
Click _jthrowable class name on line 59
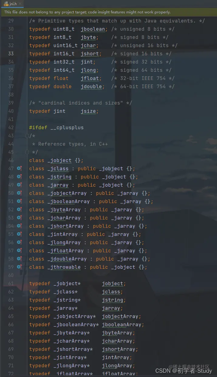64,267
